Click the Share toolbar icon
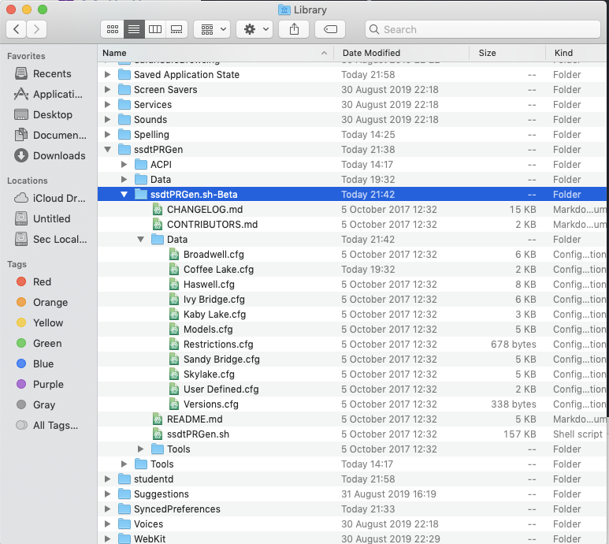Image resolution: width=609 pixels, height=544 pixels. [x=294, y=29]
